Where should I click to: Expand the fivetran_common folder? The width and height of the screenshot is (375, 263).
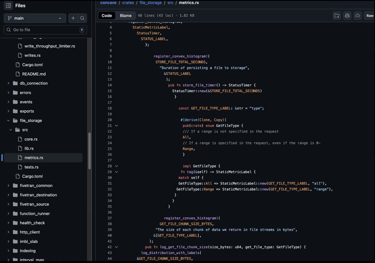coord(8,185)
